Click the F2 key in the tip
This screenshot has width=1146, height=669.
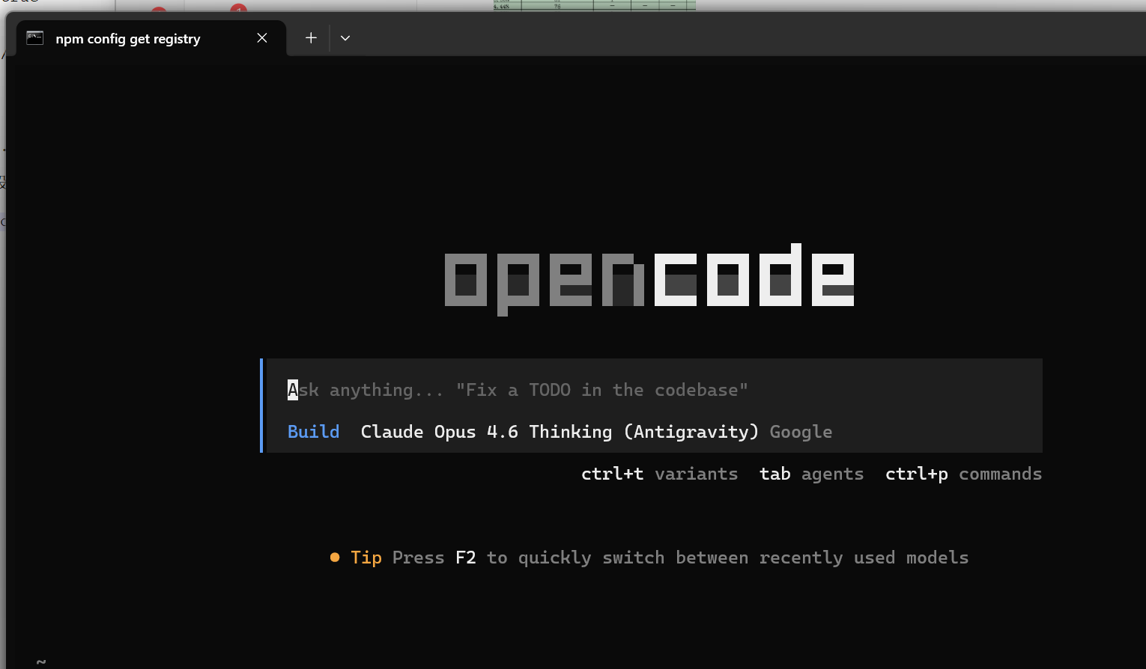pos(465,557)
